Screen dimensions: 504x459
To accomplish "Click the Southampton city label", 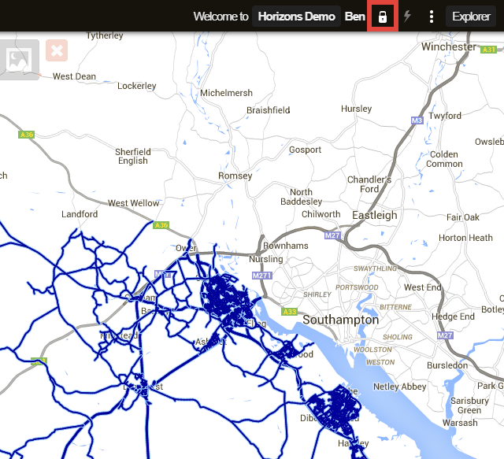I will point(340,320).
